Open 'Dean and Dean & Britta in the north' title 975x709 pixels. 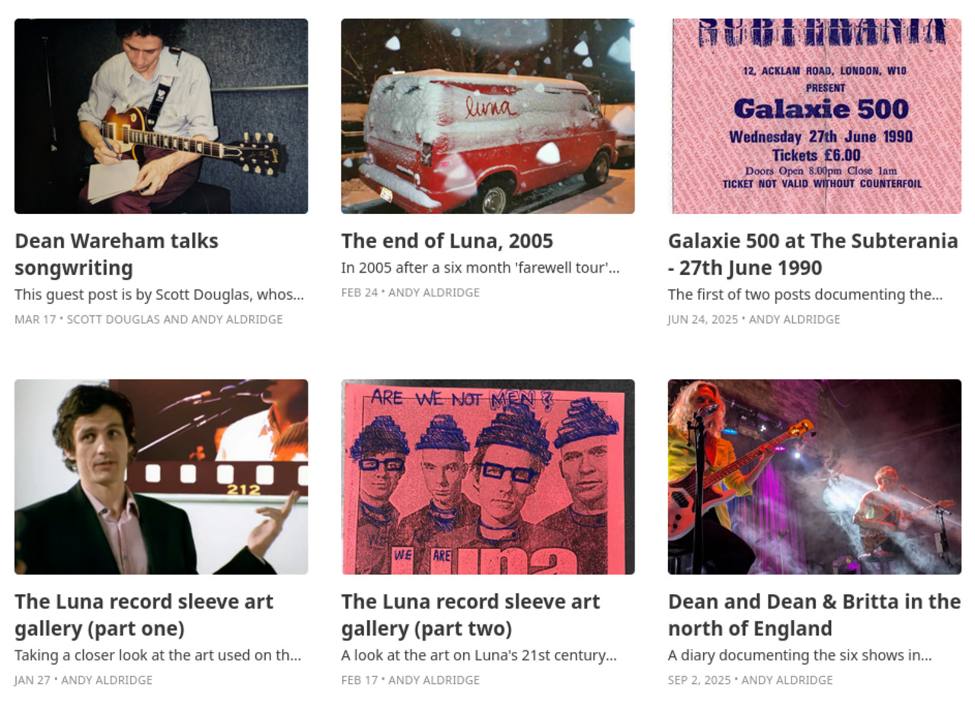pos(814,615)
